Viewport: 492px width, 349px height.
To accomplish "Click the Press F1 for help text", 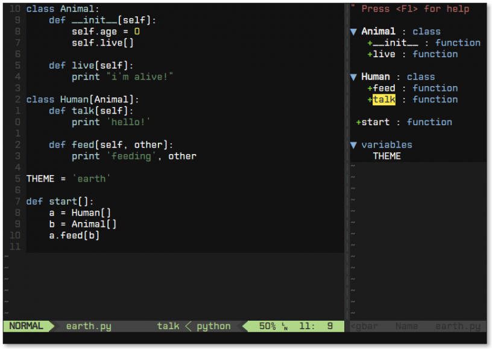I will coord(416,8).
